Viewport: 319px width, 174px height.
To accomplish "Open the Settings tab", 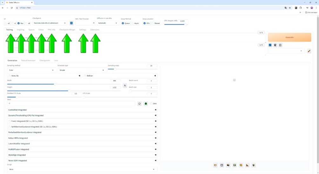I will 83,30.
